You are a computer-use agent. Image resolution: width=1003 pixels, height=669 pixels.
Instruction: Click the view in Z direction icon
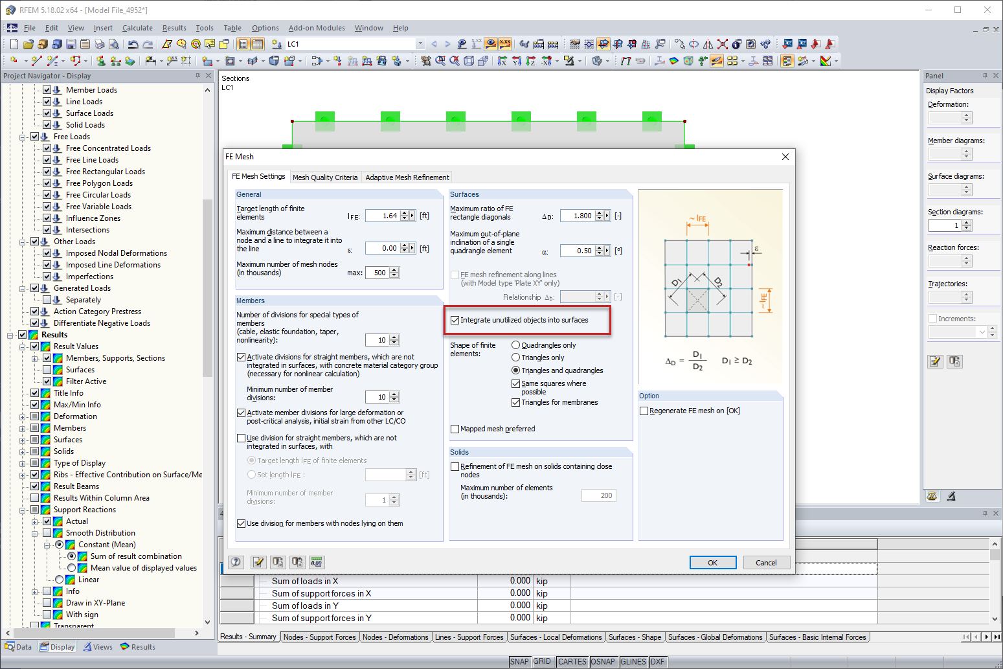[531, 61]
